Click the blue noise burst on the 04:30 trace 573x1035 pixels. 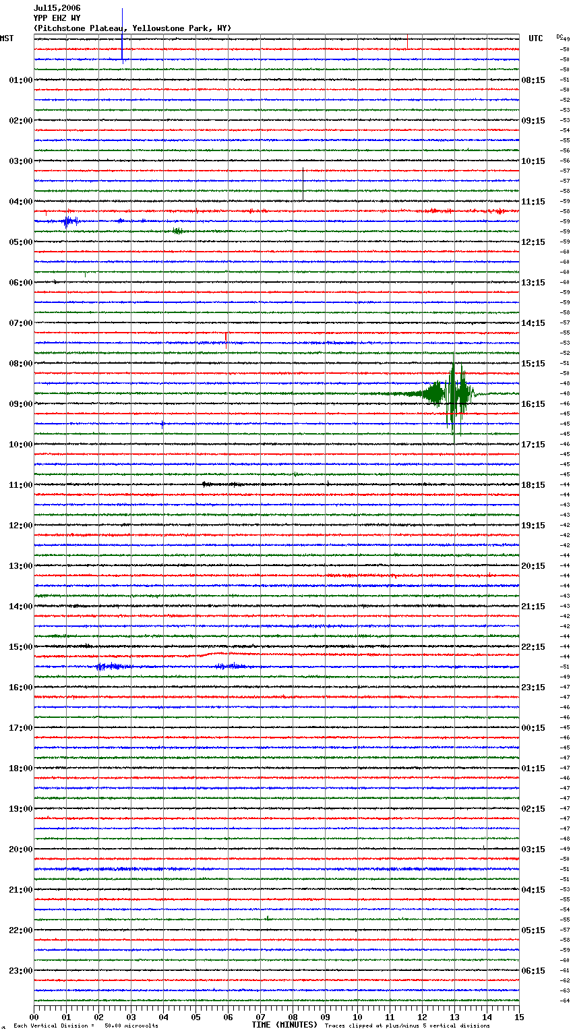(70, 221)
